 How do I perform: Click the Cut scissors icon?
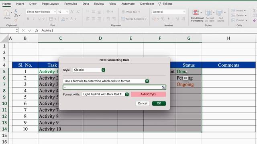[16, 11]
